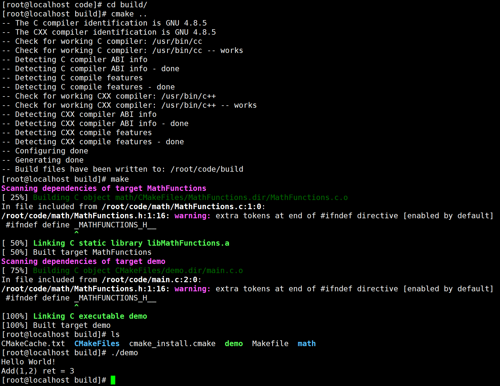Click the '[ 25%]' build progress indicator
Screen dimensions: 500x386
[15, 198]
